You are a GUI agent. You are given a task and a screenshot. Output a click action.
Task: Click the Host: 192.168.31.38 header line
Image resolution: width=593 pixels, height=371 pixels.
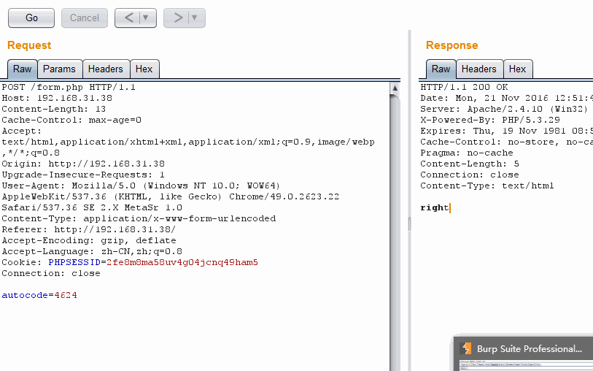57,98
